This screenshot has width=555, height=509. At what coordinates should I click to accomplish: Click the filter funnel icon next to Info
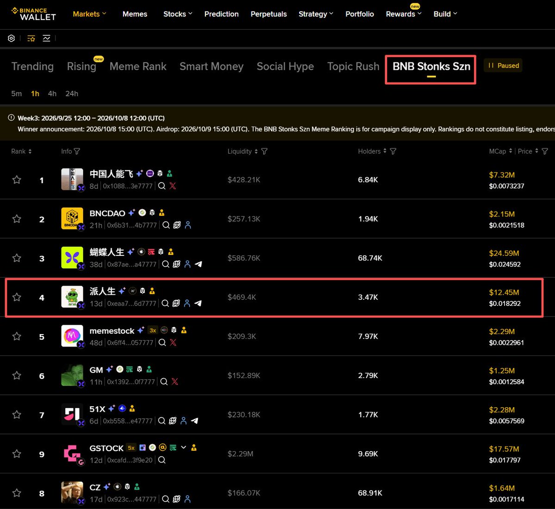pyautogui.click(x=77, y=151)
